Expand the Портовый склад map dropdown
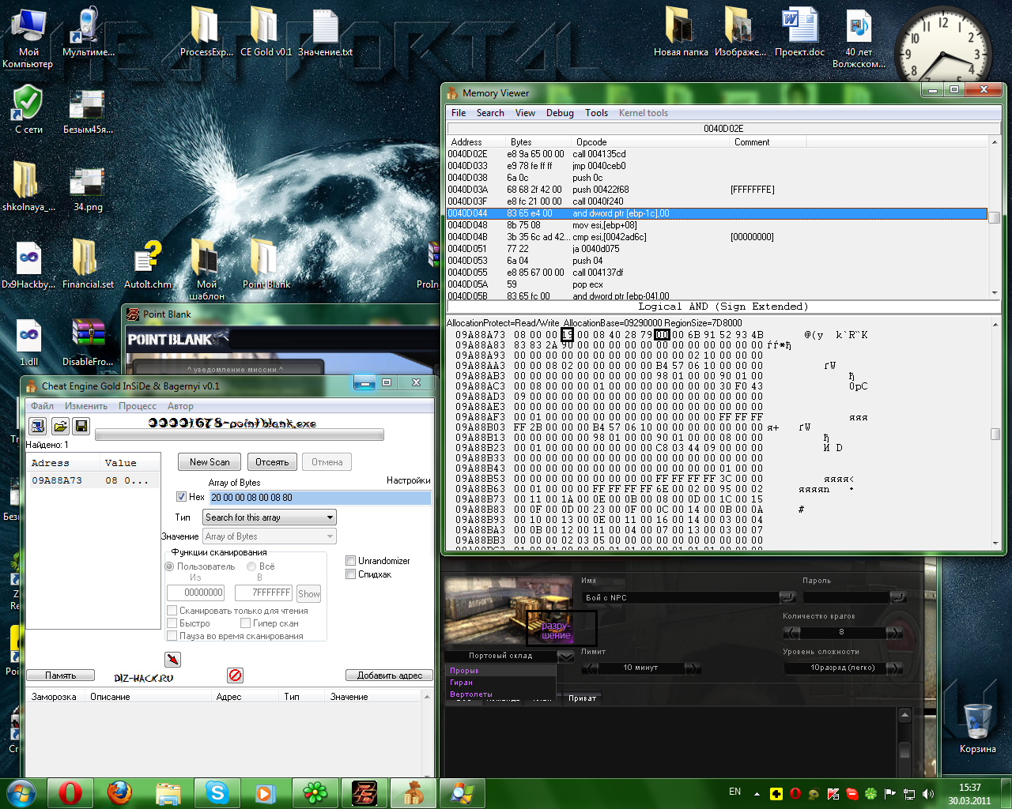 565,657
